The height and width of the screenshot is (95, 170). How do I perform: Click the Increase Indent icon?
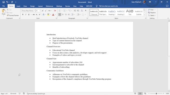(x=78, y=11)
